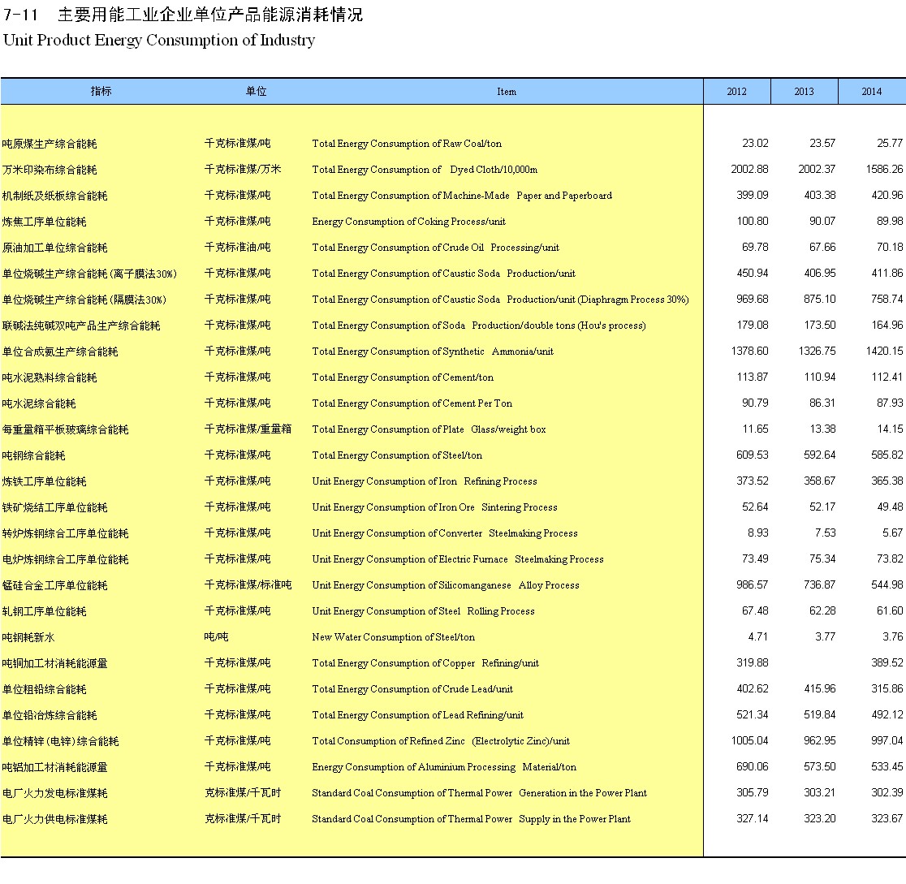Image resolution: width=906 pixels, height=884 pixels.
Task: Select the Item column header
Action: tap(507, 92)
